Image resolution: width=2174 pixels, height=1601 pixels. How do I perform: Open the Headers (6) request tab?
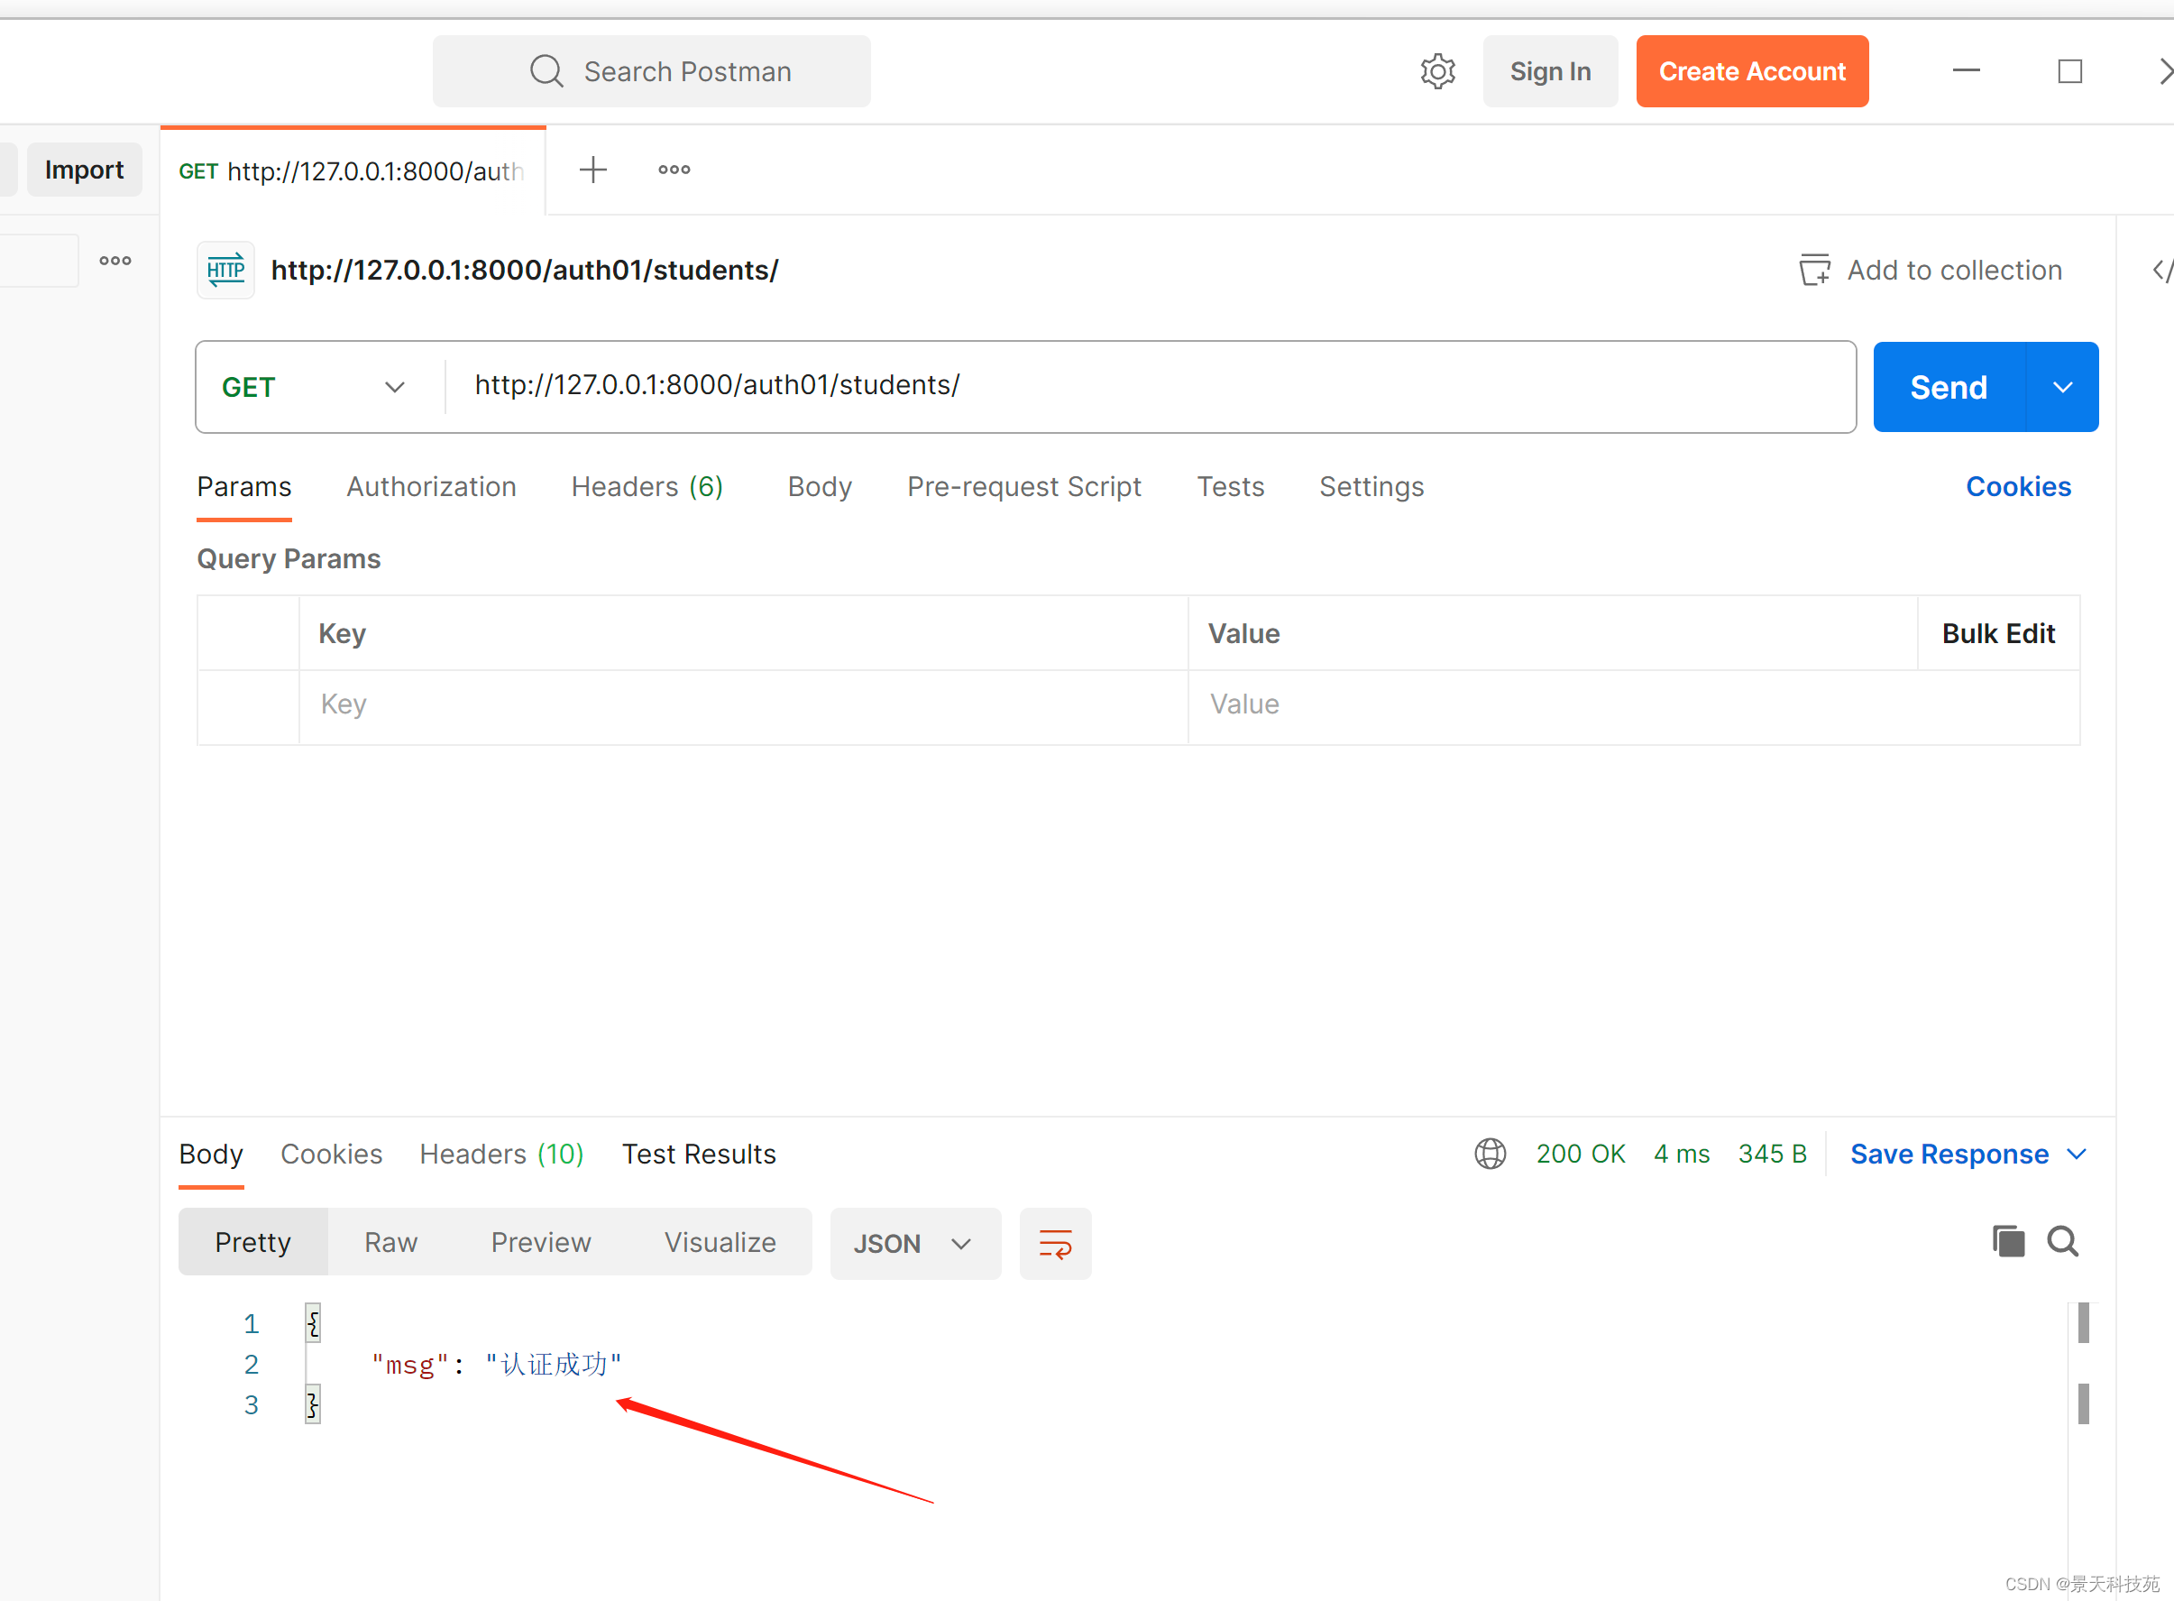coord(647,486)
